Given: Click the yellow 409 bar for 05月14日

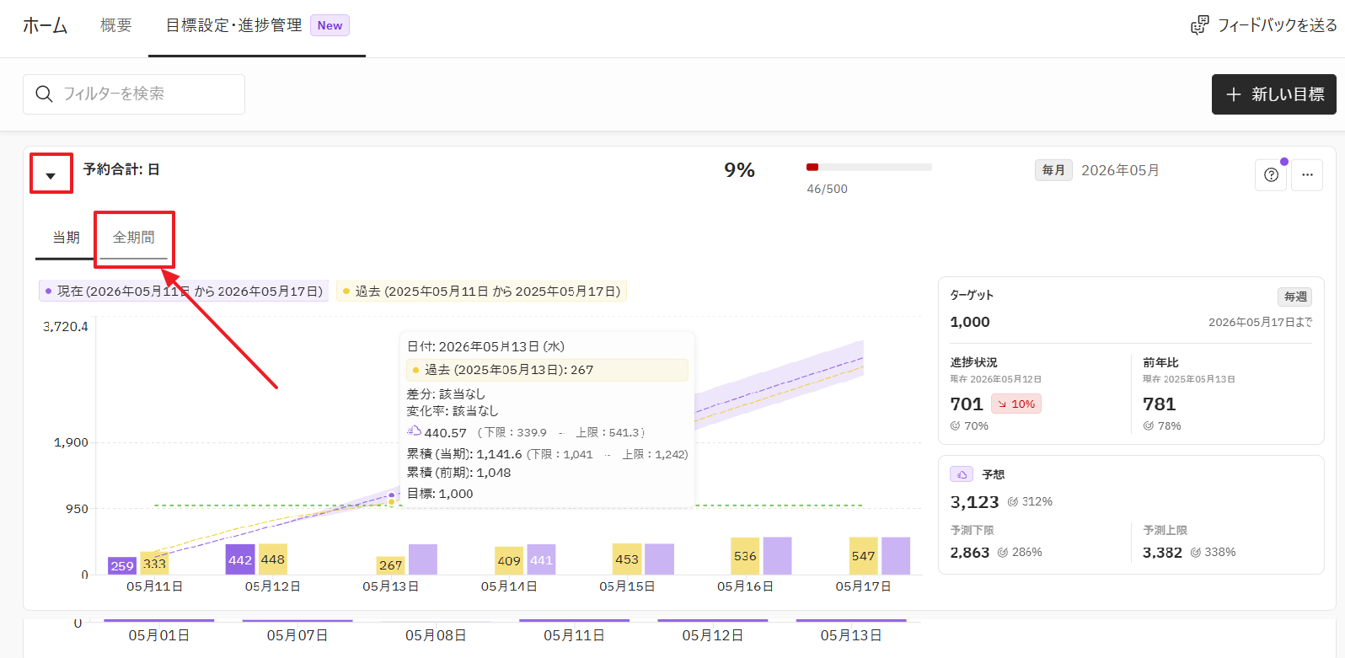Looking at the screenshot, I should (509, 560).
